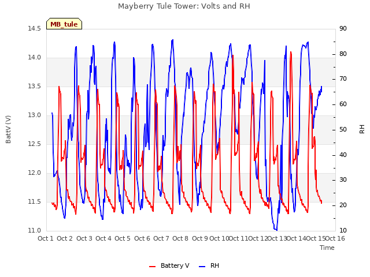Click the 70 RH tick label
Viewport: 370px width, 277px height.
343,79
